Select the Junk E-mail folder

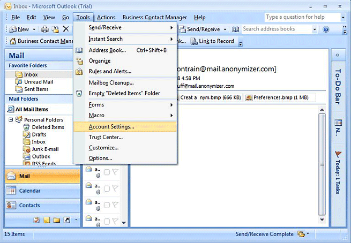45,149
